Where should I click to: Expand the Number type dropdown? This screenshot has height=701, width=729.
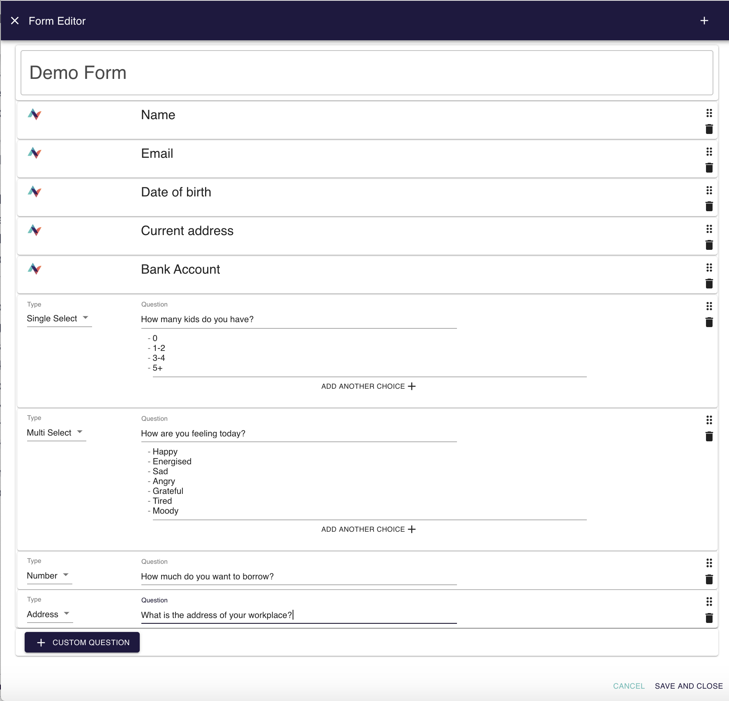click(48, 576)
